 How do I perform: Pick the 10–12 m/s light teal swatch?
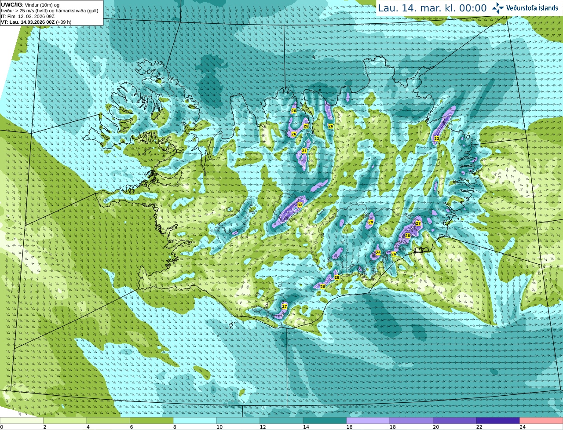tap(238, 421)
